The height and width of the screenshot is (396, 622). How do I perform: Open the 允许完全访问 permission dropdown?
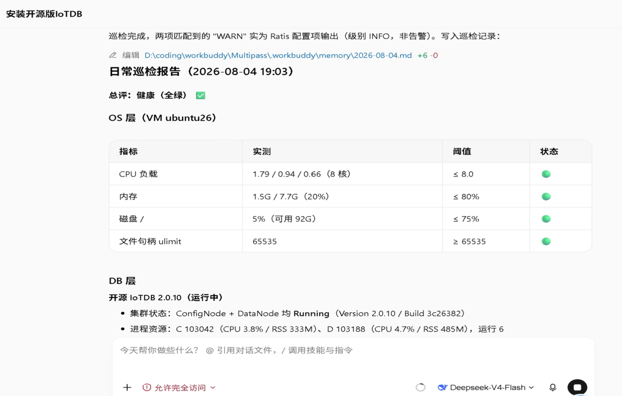click(179, 388)
